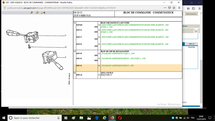215x121 pixels.
Task: Click the lighting stalk switch drawing
Action: pyautogui.click(x=52, y=60)
